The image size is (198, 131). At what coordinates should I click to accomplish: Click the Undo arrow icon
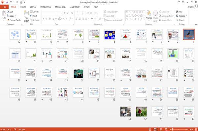[11, 2]
